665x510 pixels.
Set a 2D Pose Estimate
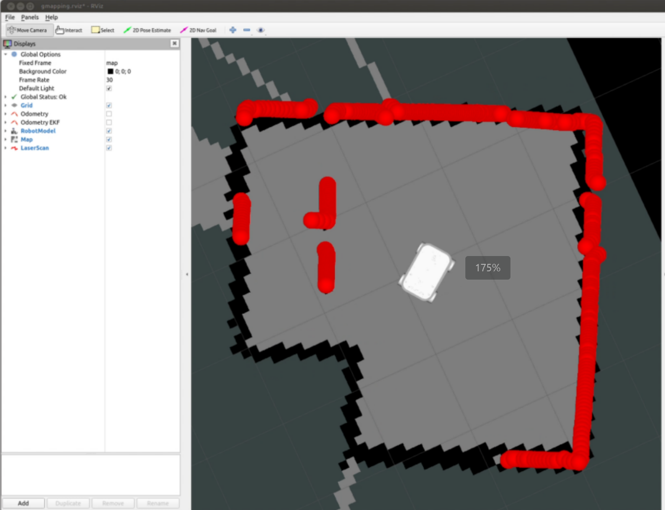tap(147, 30)
